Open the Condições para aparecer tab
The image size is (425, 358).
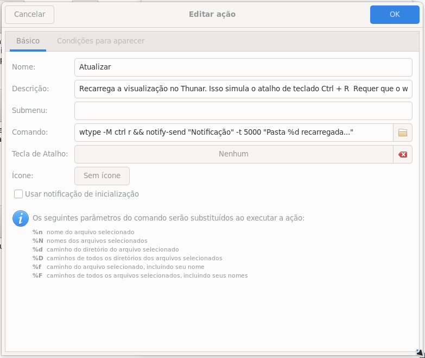tap(100, 41)
